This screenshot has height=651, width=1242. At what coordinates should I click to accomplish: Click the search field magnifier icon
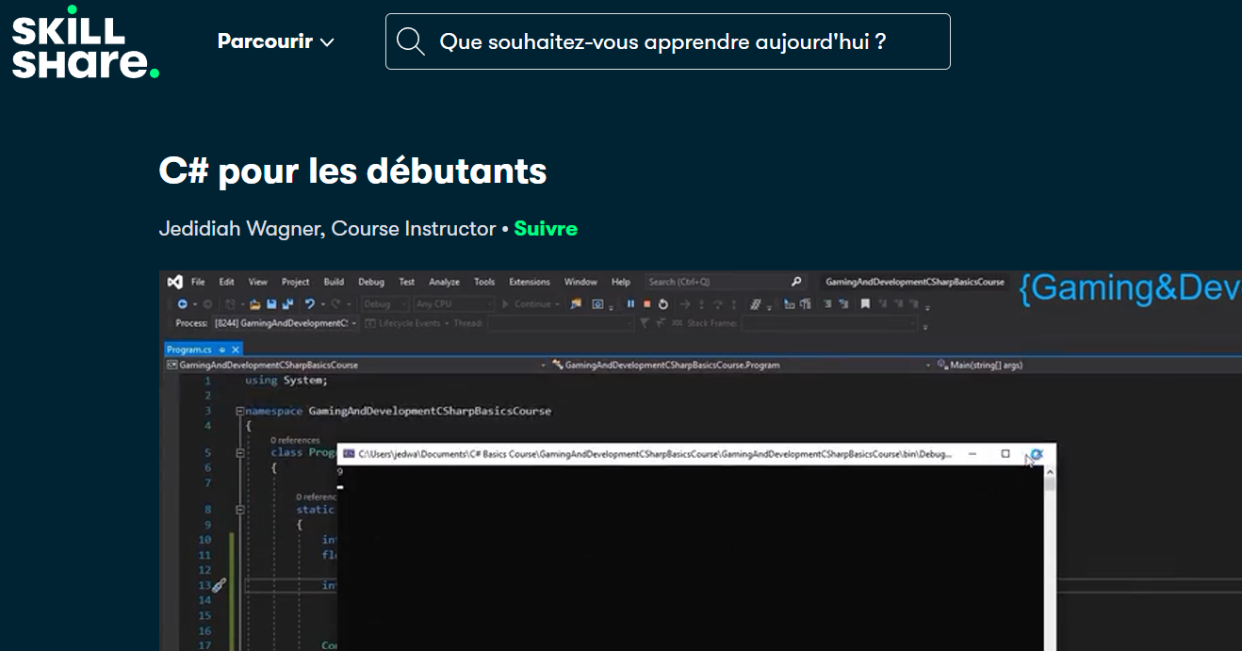(x=410, y=41)
